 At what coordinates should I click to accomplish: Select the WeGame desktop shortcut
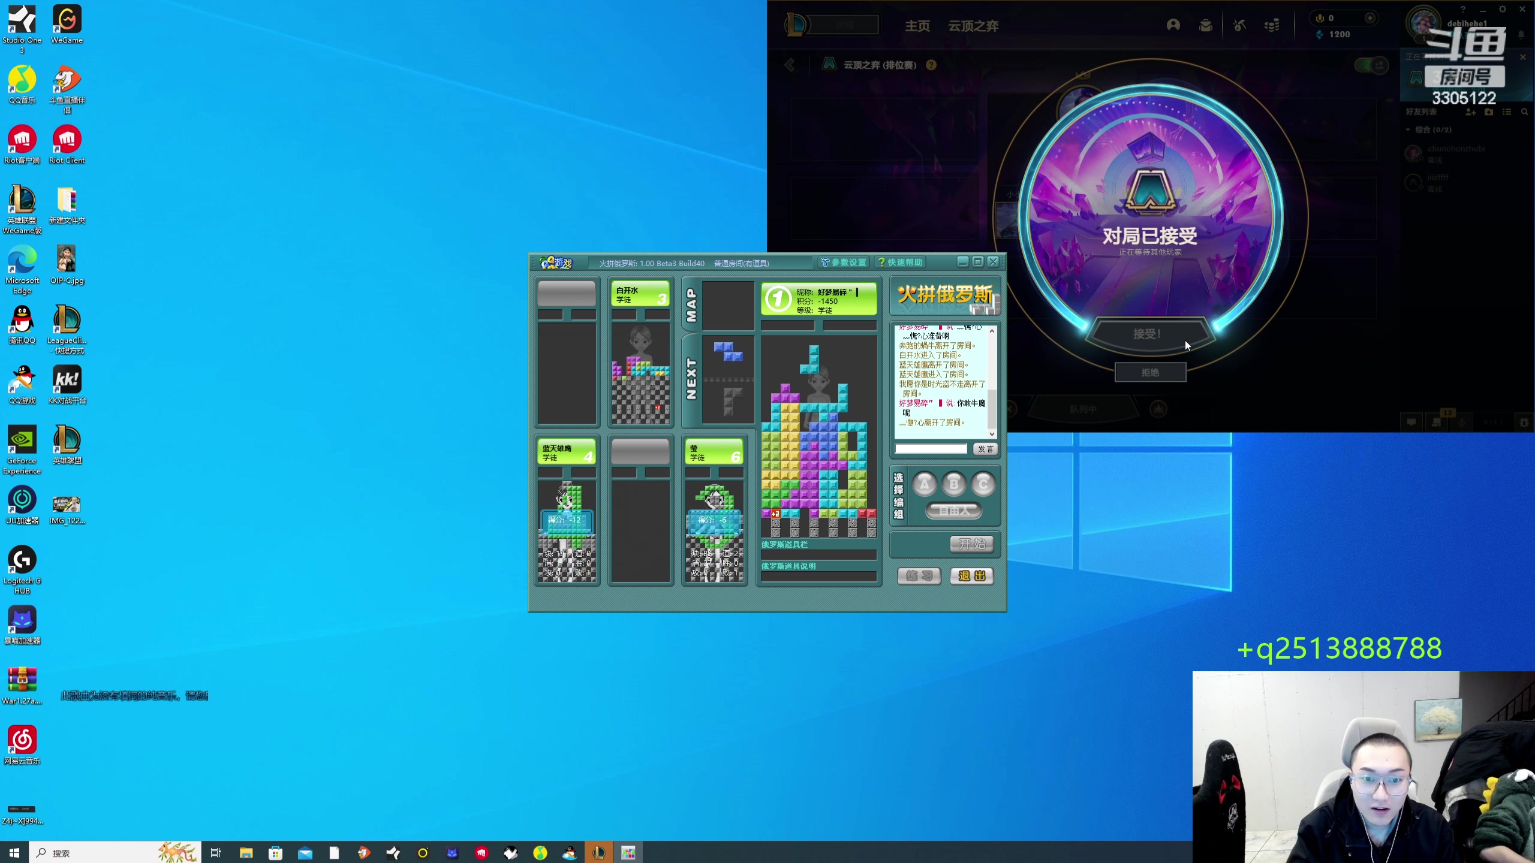pyautogui.click(x=67, y=24)
